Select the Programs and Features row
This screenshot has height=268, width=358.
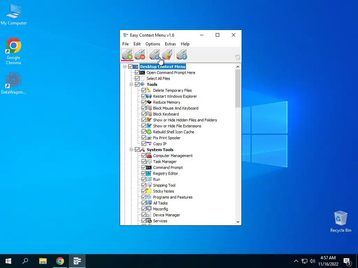[x=173, y=197]
